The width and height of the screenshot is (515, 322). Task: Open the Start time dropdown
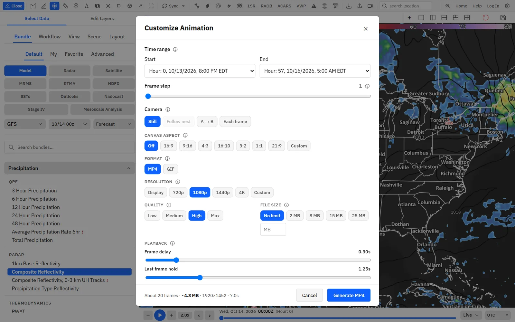(x=200, y=71)
